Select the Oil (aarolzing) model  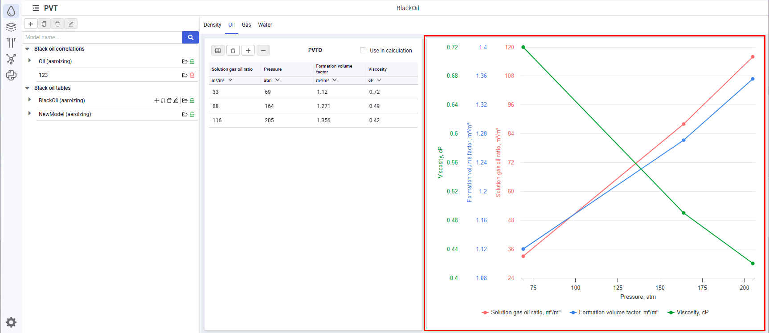[x=55, y=61]
